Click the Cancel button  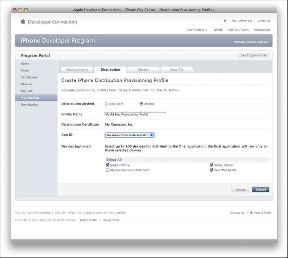click(x=240, y=189)
